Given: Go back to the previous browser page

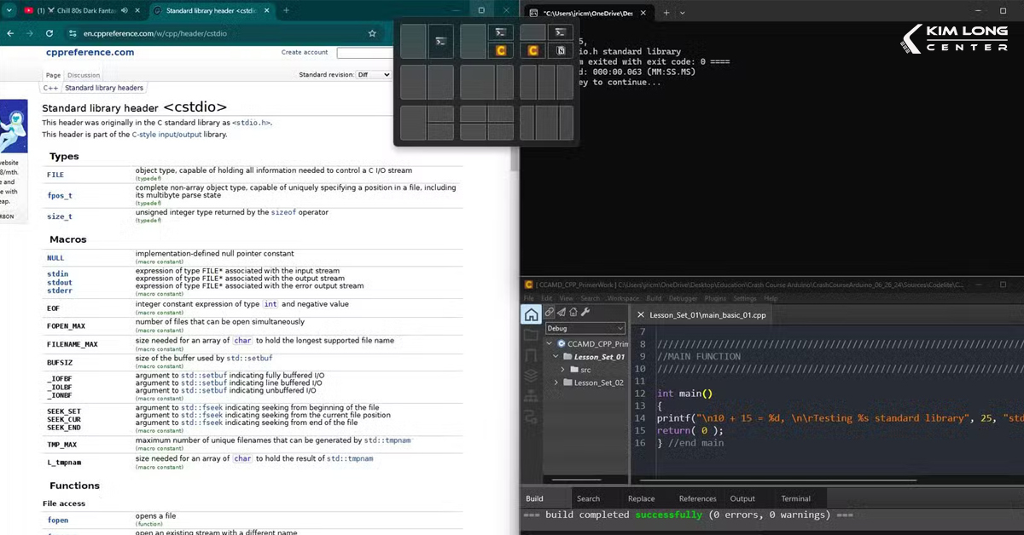Looking at the screenshot, I should click(10, 33).
